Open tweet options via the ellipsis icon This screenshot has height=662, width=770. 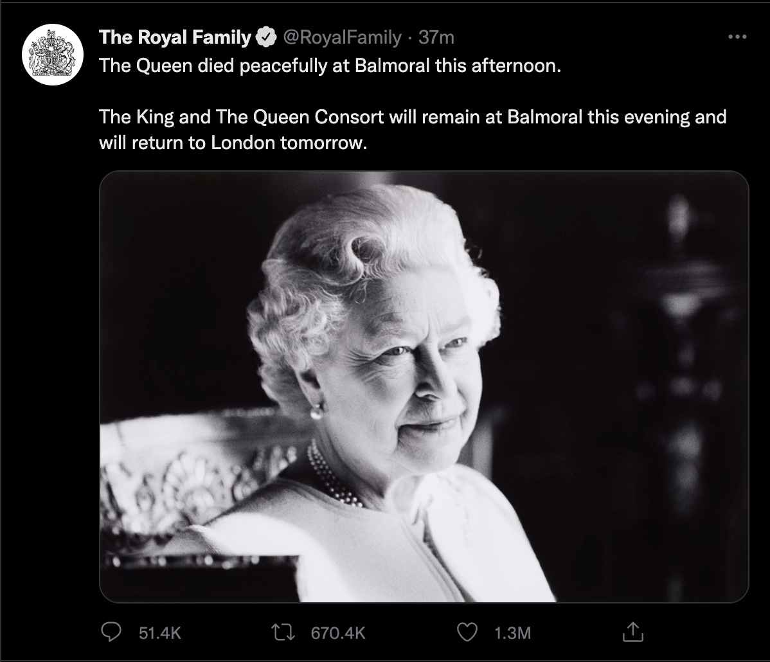(x=738, y=37)
